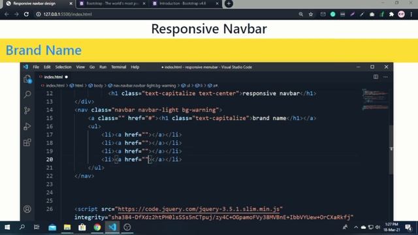
Task: Open the Go menu
Action: pyautogui.click(x=92, y=67)
